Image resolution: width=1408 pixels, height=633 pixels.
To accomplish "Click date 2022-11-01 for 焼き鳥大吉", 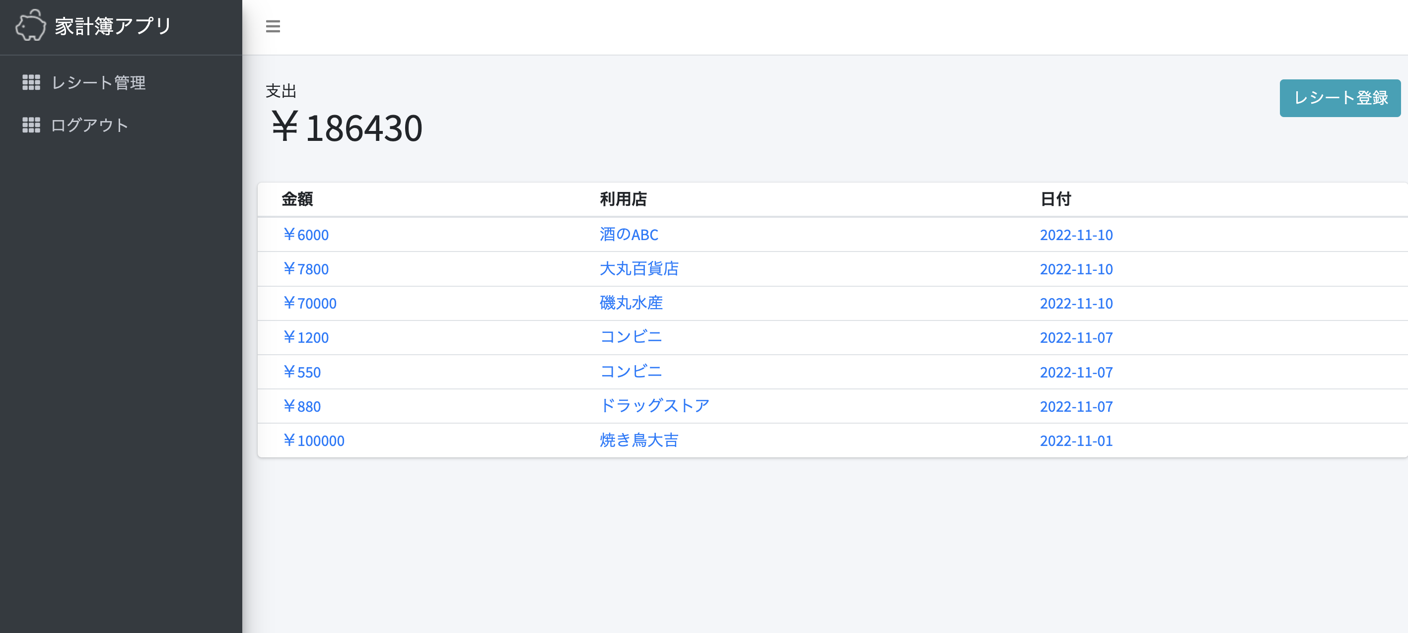I will (1076, 440).
